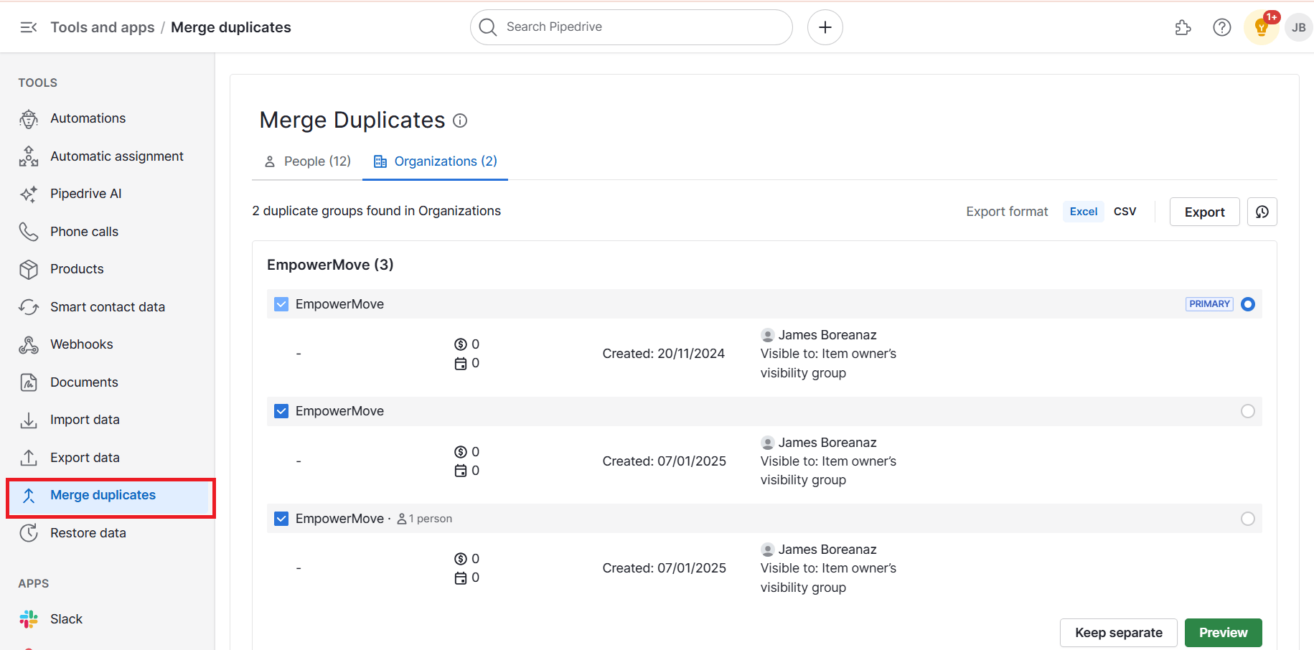Choose CSV export format

1125,212
